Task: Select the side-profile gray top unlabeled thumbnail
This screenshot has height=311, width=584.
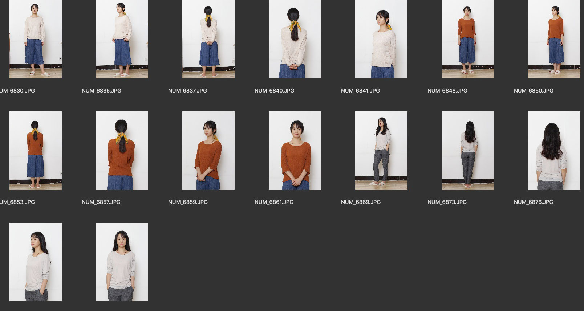Action: tap(36, 262)
